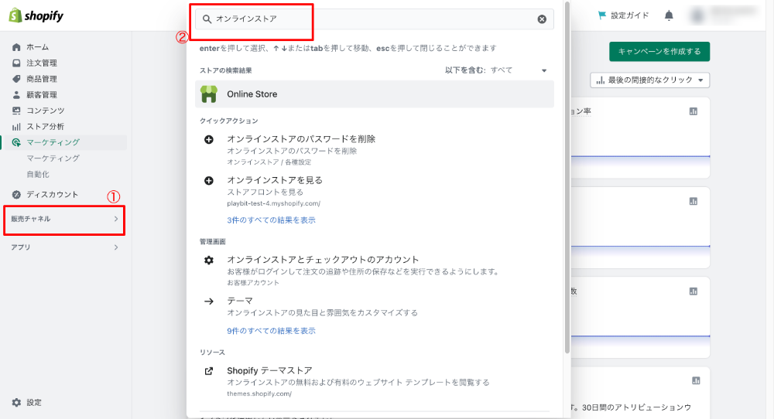Expand the アプリ section chevron

coord(116,247)
